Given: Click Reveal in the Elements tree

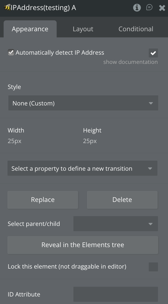Looking at the screenshot, I should [x=83, y=245].
